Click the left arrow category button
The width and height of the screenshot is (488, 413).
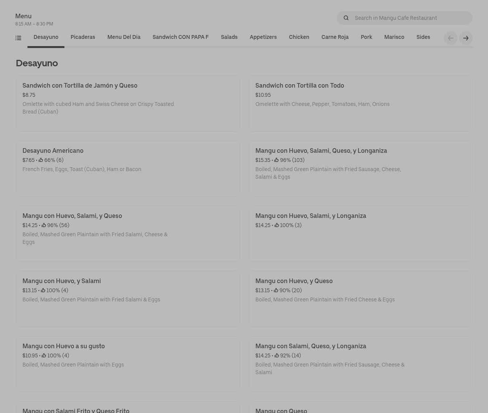pos(451,38)
